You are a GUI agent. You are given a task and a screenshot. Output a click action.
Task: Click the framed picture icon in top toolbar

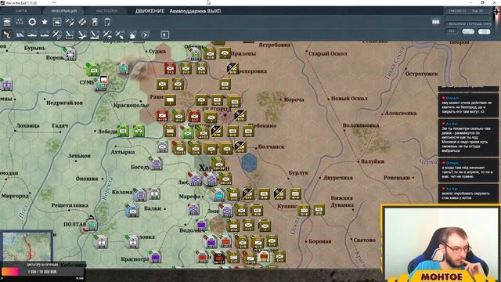coord(57,22)
